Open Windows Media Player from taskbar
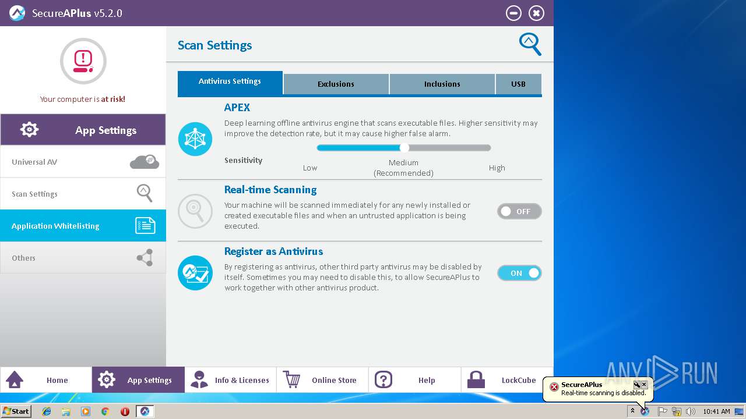This screenshot has width=746, height=419. [86, 411]
